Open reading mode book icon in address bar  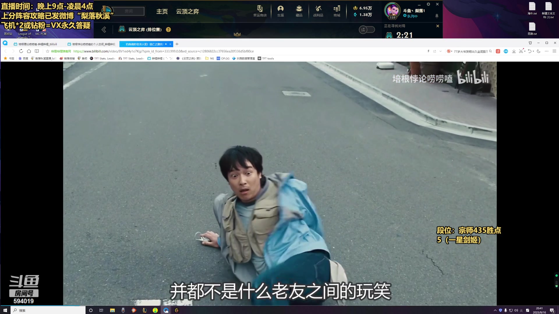pyautogui.click(x=37, y=51)
